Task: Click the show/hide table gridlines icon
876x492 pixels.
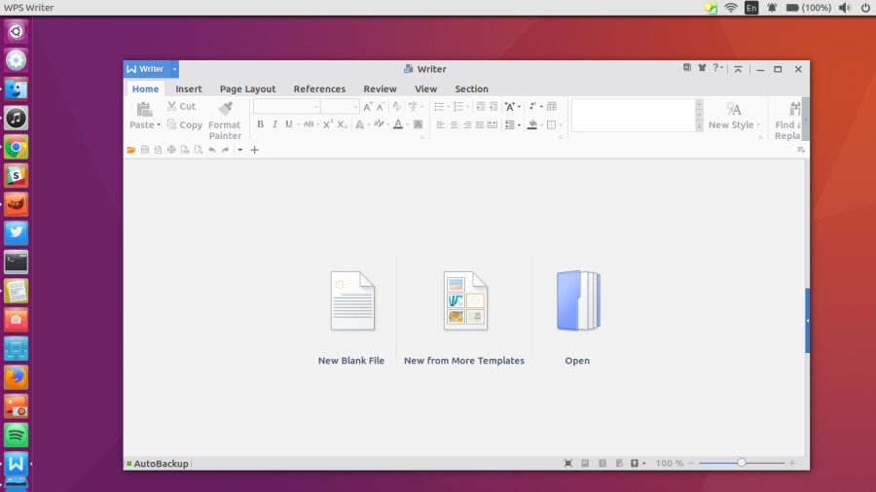Action: tap(552, 107)
